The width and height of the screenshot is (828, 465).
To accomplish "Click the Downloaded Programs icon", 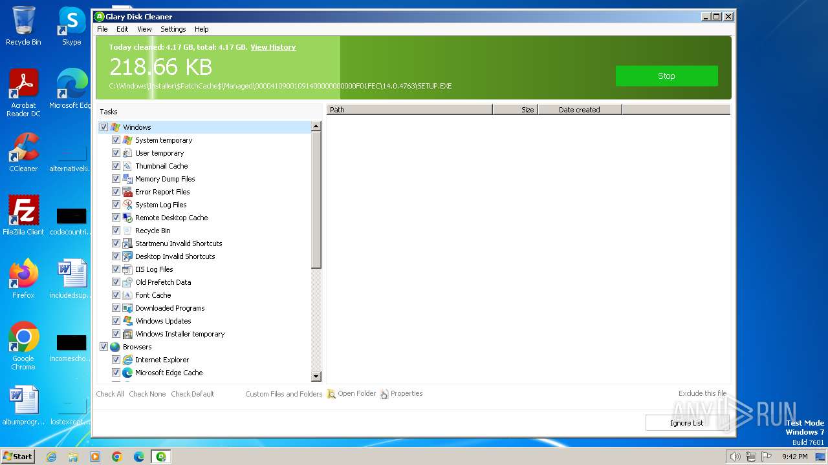I will (127, 308).
